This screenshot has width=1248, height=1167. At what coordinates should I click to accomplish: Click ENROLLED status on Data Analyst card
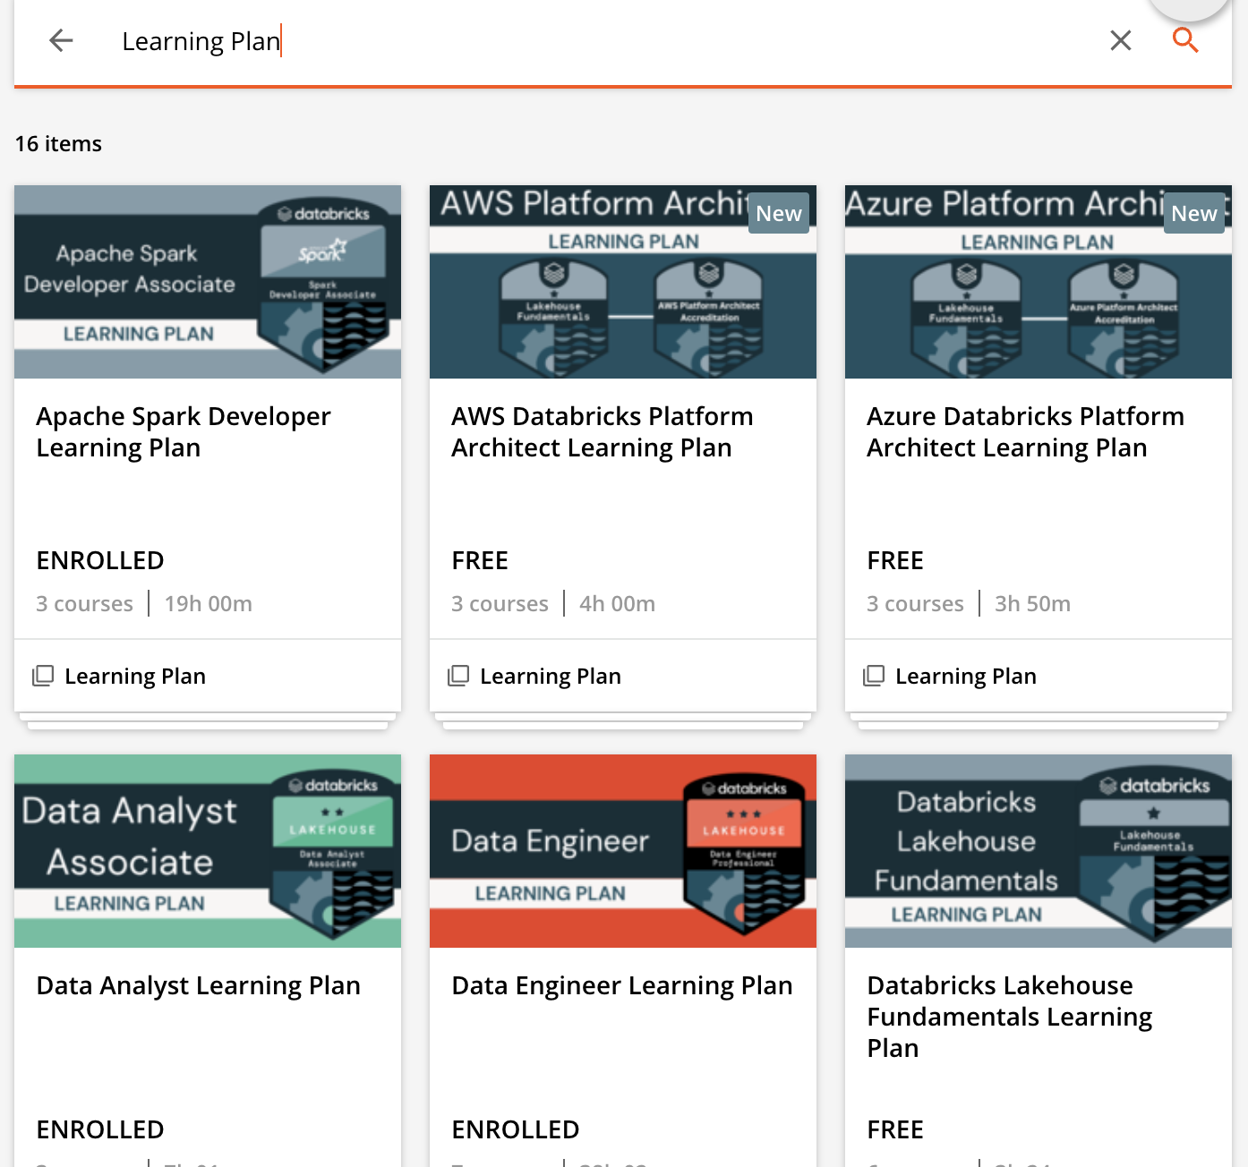tap(100, 1130)
